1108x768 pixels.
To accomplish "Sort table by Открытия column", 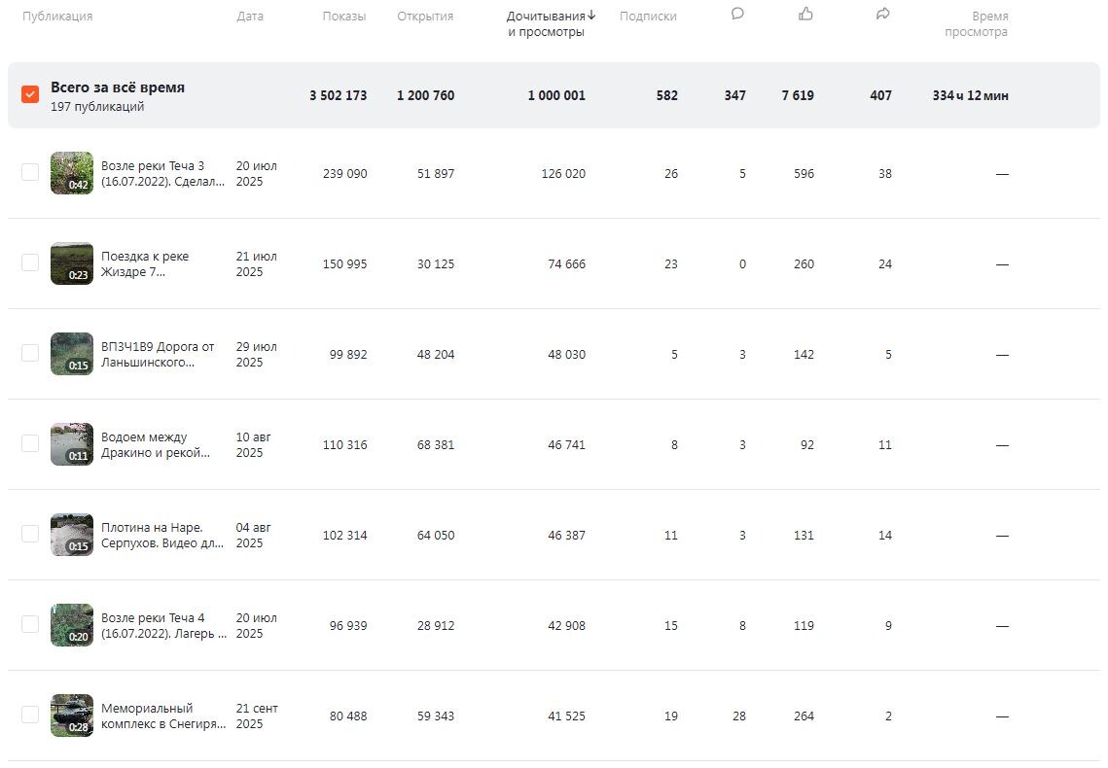I will pyautogui.click(x=425, y=17).
